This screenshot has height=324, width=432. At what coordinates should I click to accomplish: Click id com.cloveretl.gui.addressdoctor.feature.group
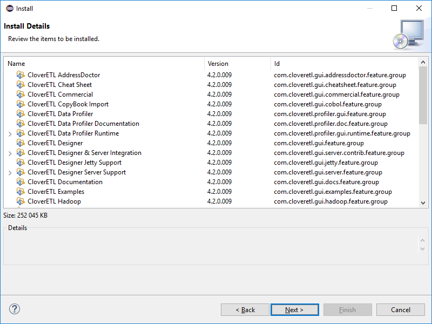click(x=340, y=75)
